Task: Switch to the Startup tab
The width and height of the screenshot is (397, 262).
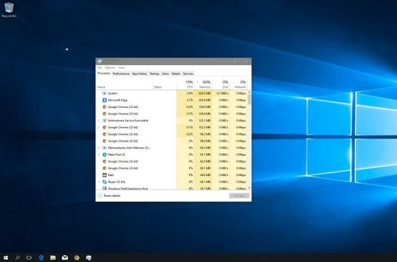Action: pyautogui.click(x=154, y=74)
